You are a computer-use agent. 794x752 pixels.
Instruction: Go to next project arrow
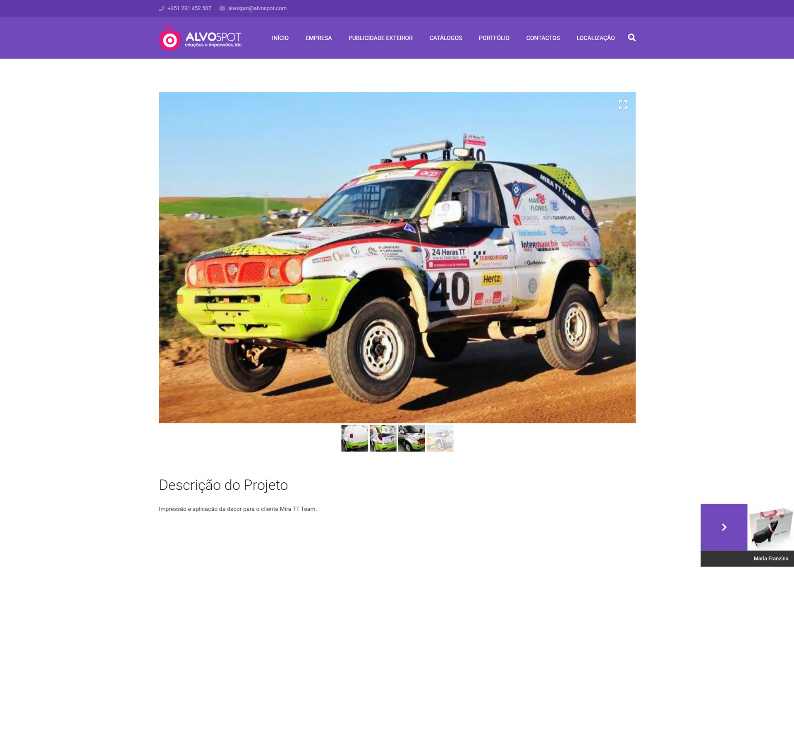(724, 527)
